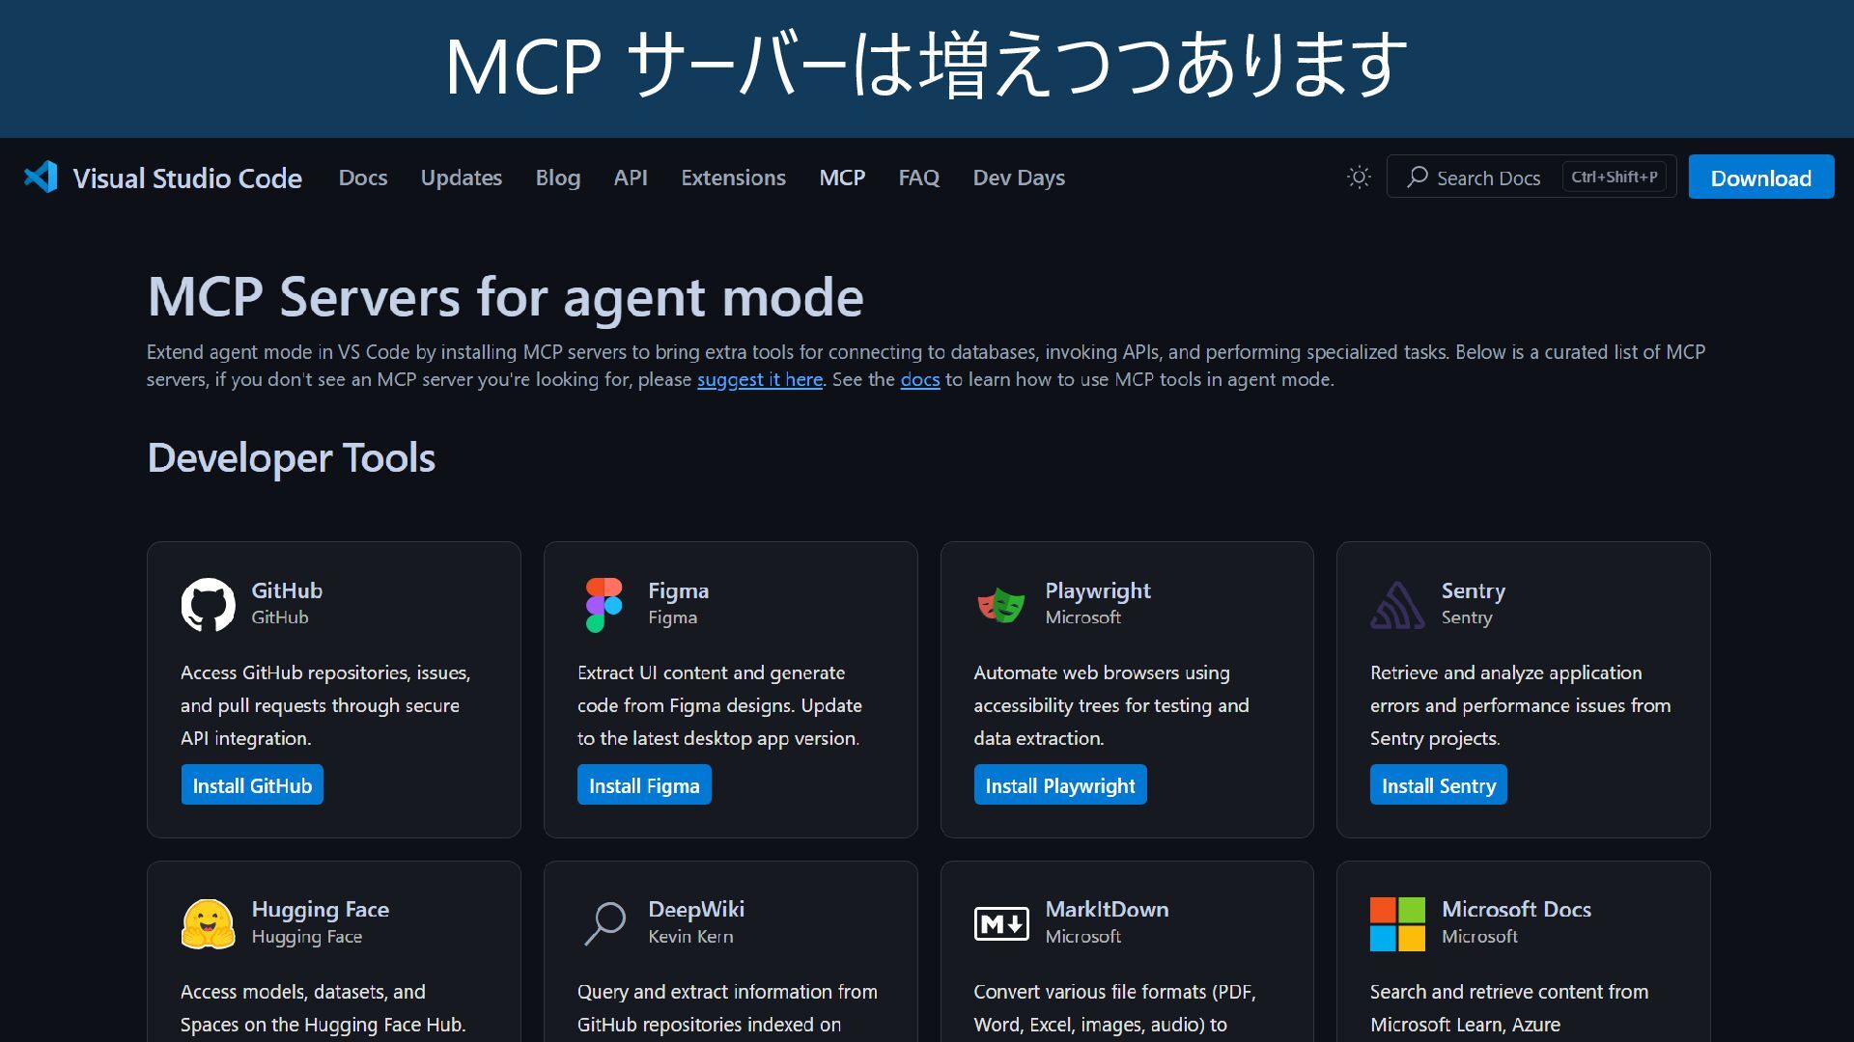This screenshot has height=1042, width=1854.
Task: Click the Figma logo icon
Action: pos(604,605)
